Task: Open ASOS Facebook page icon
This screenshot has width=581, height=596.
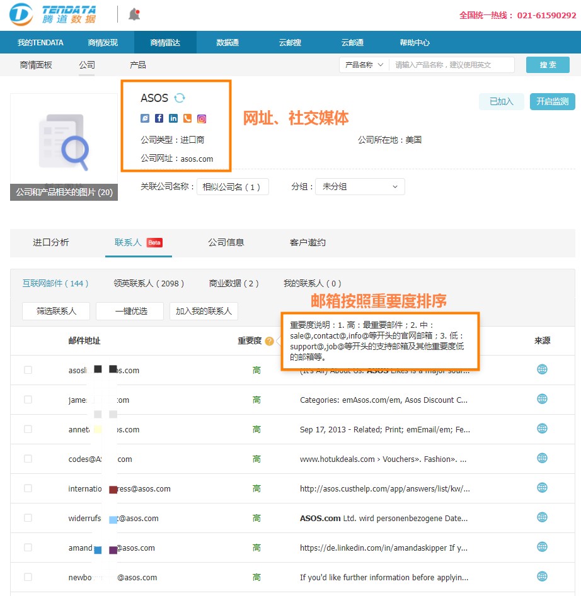Action: [x=159, y=118]
